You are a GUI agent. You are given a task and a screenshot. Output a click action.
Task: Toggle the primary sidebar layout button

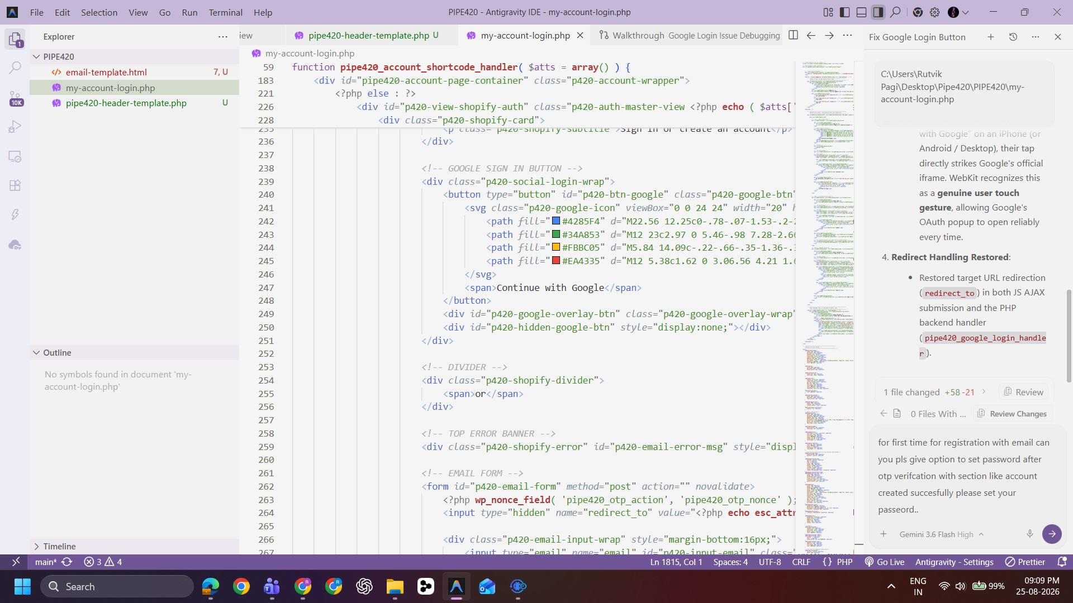(845, 12)
